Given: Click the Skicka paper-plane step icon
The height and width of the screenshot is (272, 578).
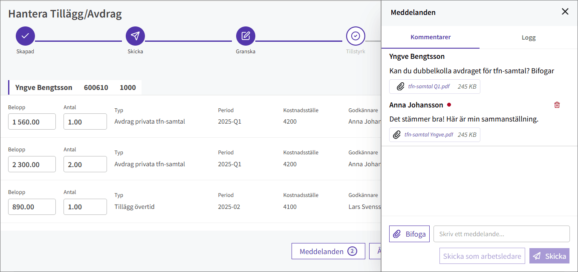Looking at the screenshot, I should [x=135, y=36].
